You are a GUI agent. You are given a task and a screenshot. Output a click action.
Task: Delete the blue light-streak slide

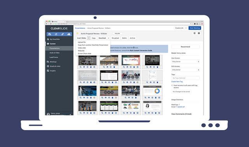[x=91, y=98]
